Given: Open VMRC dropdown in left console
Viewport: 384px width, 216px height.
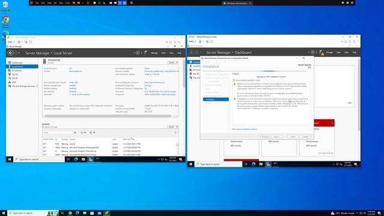Looking at the screenshot, I should coord(11,42).
